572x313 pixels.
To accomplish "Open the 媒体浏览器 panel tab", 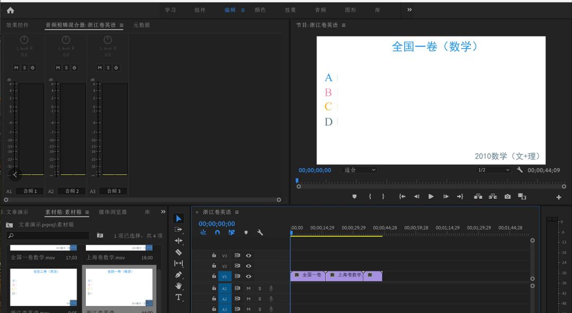I will pyautogui.click(x=113, y=212).
